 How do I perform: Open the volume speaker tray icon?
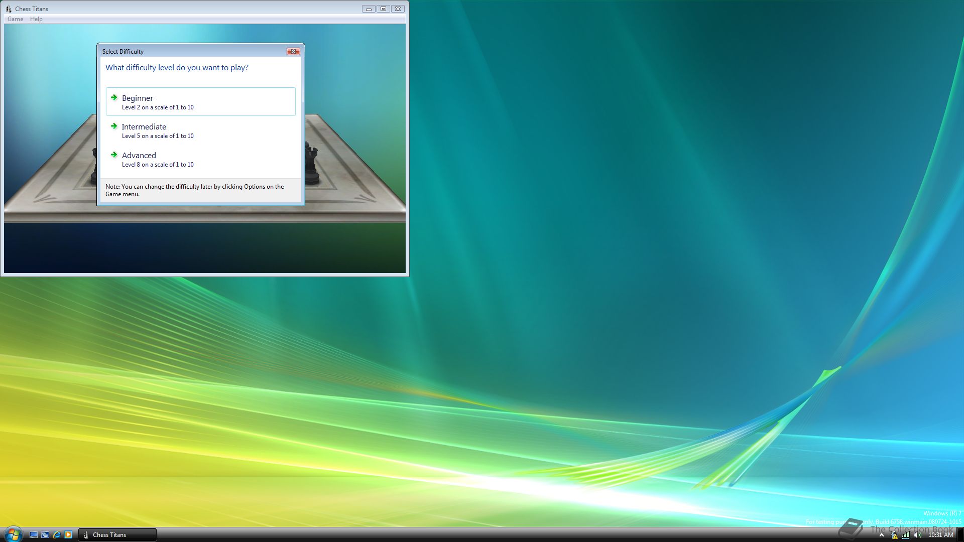pos(918,535)
